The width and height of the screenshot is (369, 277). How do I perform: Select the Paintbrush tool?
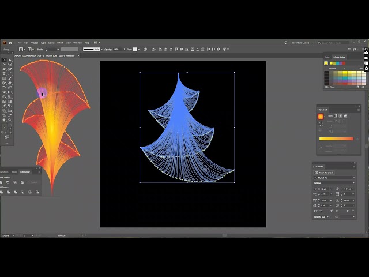pyautogui.click(x=10, y=78)
